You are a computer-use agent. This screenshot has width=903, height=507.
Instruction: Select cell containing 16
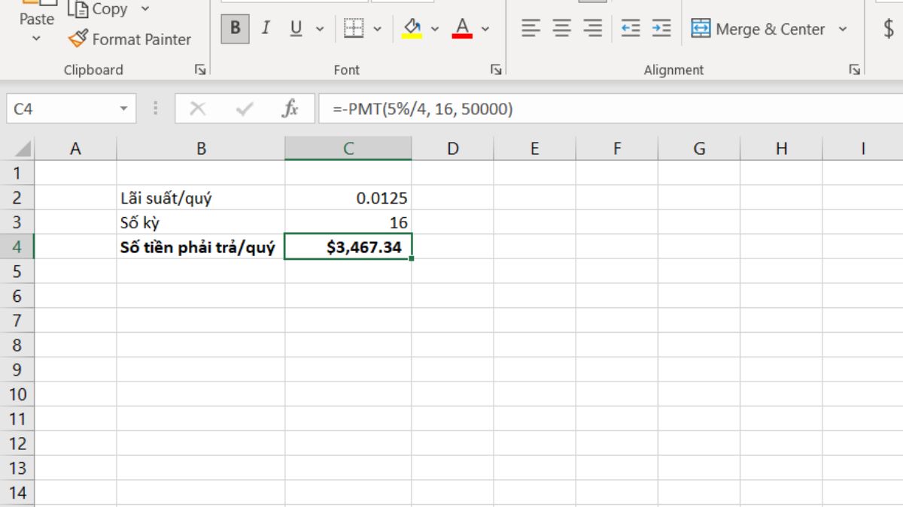pyautogui.click(x=348, y=222)
